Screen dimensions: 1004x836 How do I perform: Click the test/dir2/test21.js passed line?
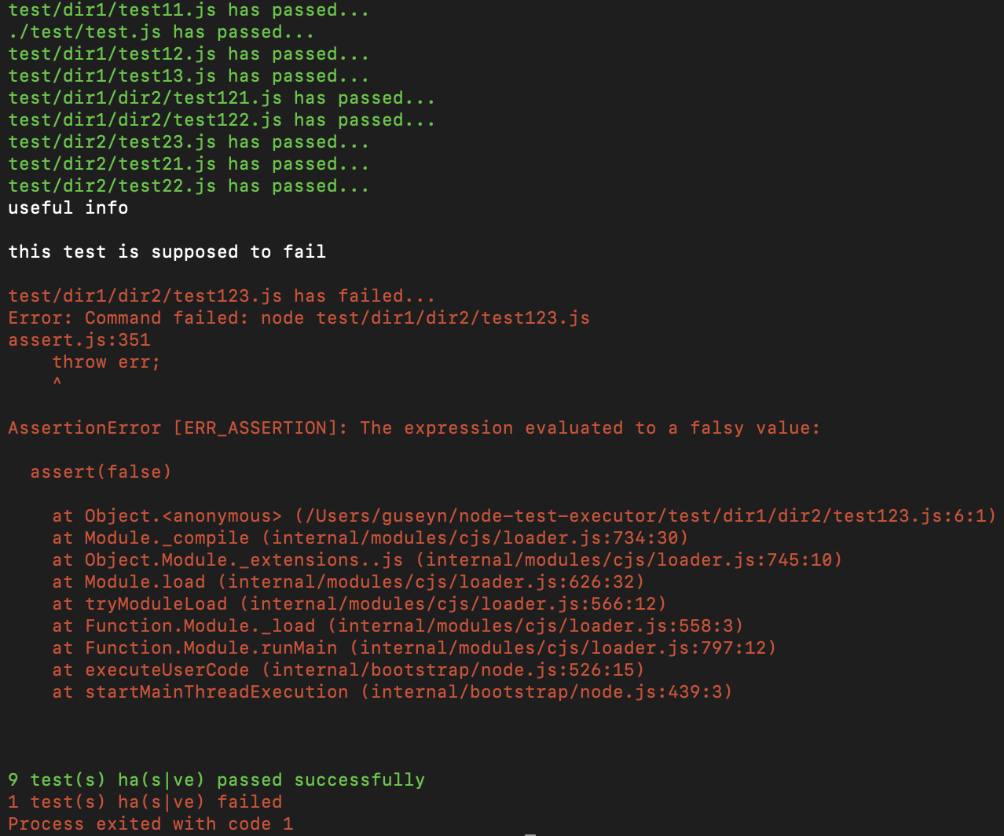coord(189,164)
